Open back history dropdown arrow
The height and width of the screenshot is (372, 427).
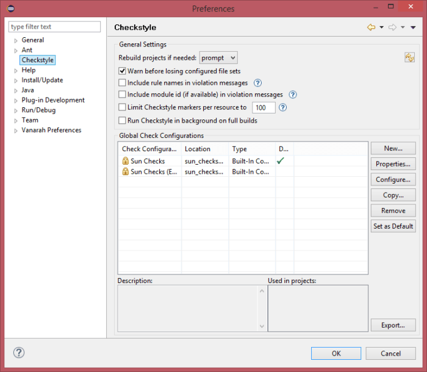tap(381, 27)
